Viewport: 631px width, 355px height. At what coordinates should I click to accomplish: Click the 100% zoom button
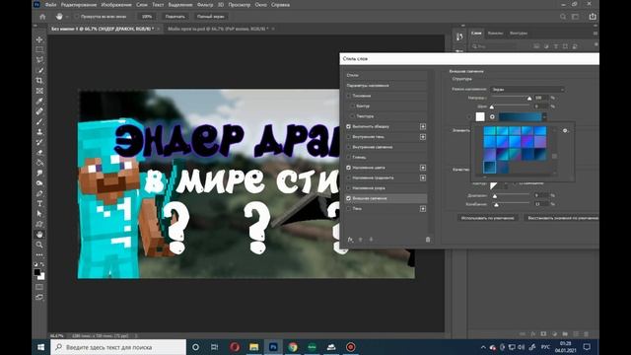(x=147, y=17)
